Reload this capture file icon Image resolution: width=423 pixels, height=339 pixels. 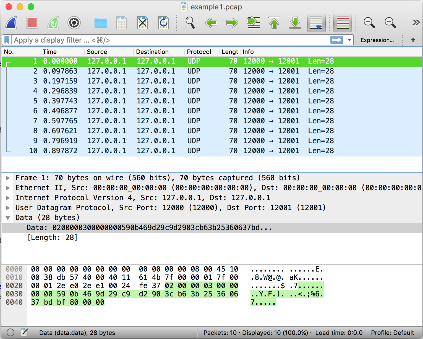[x=164, y=23]
